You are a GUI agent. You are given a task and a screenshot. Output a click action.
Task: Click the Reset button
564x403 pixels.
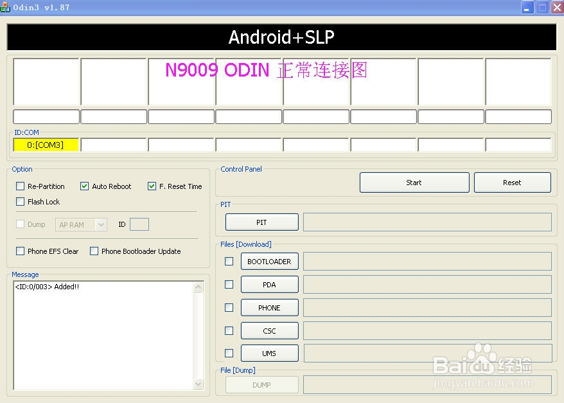pyautogui.click(x=512, y=183)
